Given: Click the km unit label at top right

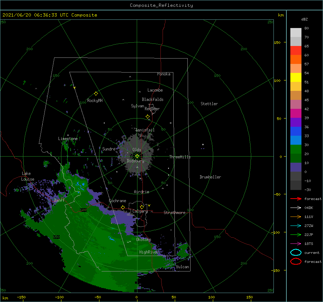Looking at the screenshot, I should pyautogui.click(x=281, y=15).
